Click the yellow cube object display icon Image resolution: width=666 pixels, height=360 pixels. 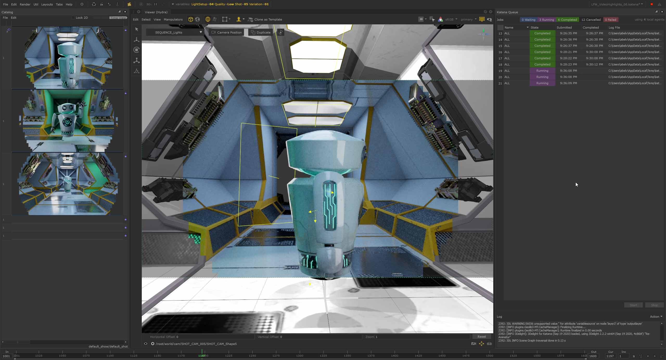click(191, 19)
